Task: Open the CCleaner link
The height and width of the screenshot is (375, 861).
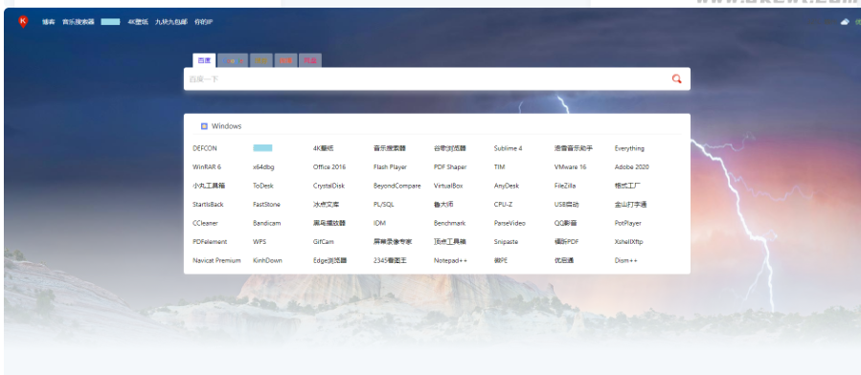Action: pyautogui.click(x=205, y=223)
